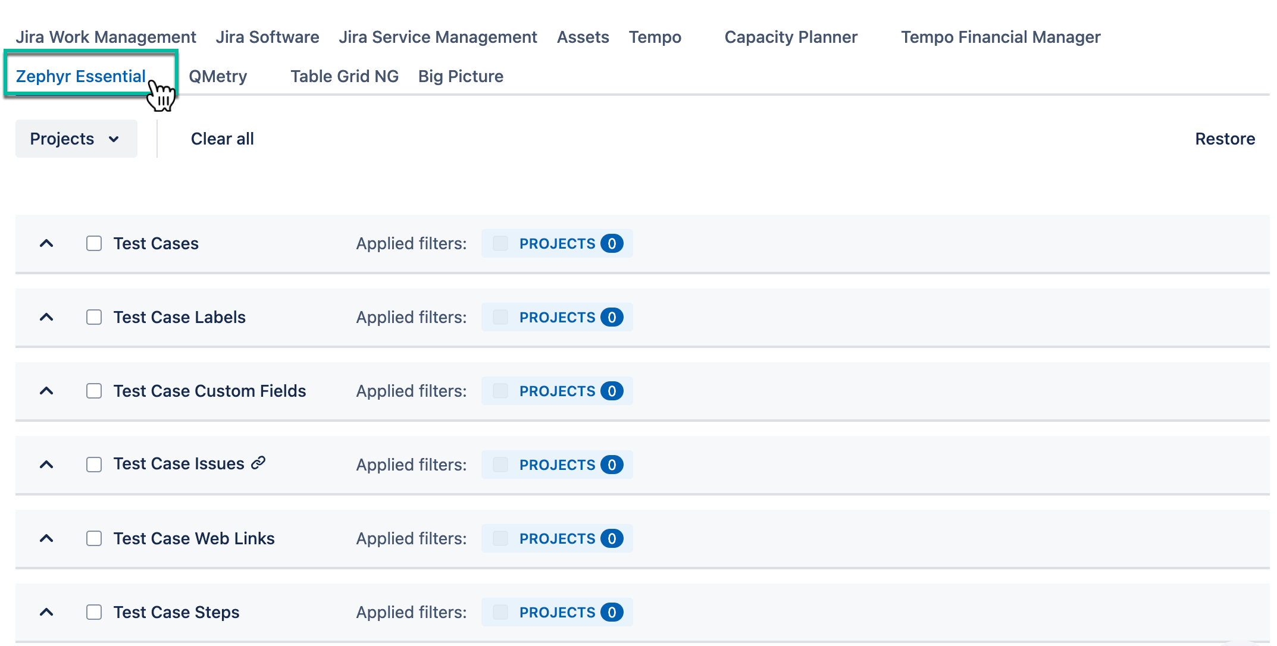Image resolution: width=1277 pixels, height=646 pixels.
Task: Open the Jira Software tab
Action: [267, 37]
